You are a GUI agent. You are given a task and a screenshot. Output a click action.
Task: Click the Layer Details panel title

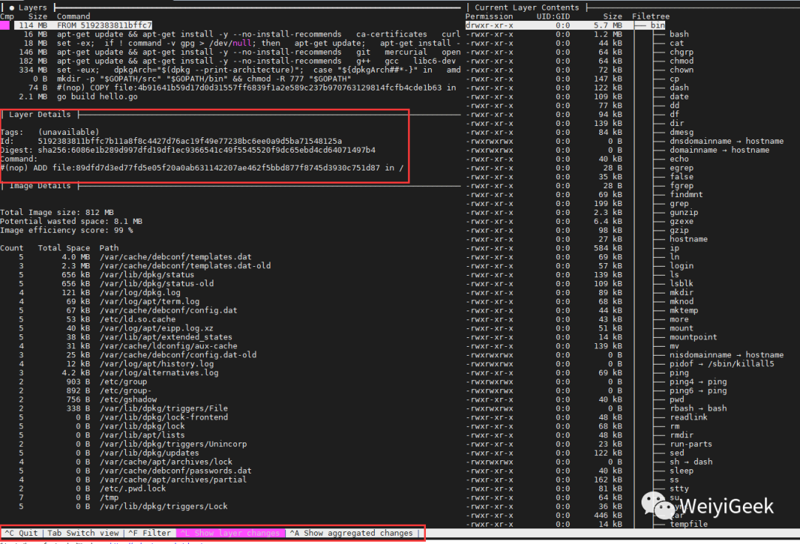coord(40,114)
